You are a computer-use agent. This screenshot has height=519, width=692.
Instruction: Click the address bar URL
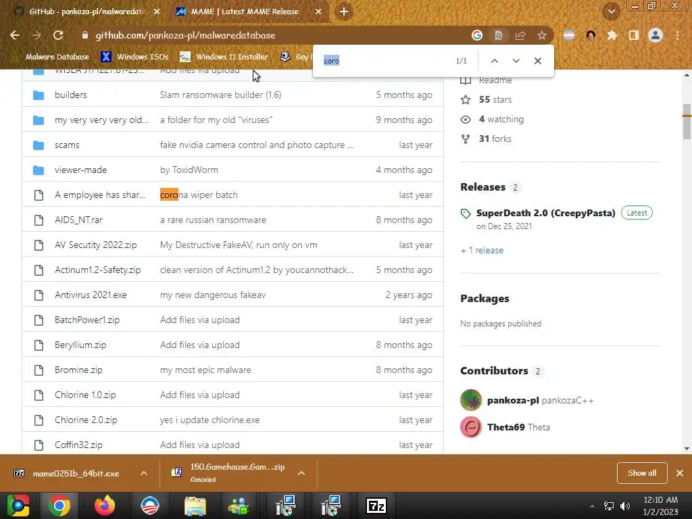185,35
